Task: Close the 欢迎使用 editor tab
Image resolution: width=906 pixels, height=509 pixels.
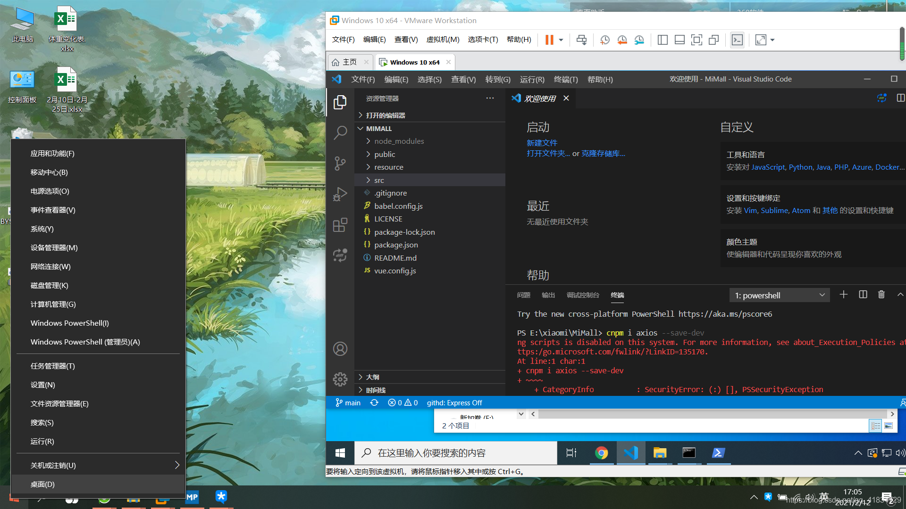Action: point(566,98)
